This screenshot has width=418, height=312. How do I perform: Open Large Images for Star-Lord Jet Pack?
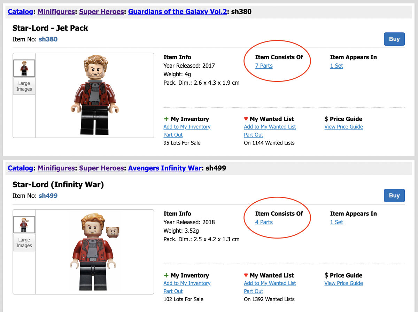24,86
